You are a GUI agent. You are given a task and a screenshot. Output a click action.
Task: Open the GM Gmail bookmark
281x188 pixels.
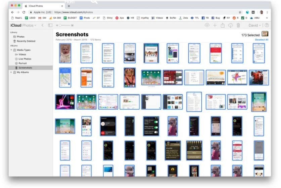pyautogui.click(x=42, y=18)
